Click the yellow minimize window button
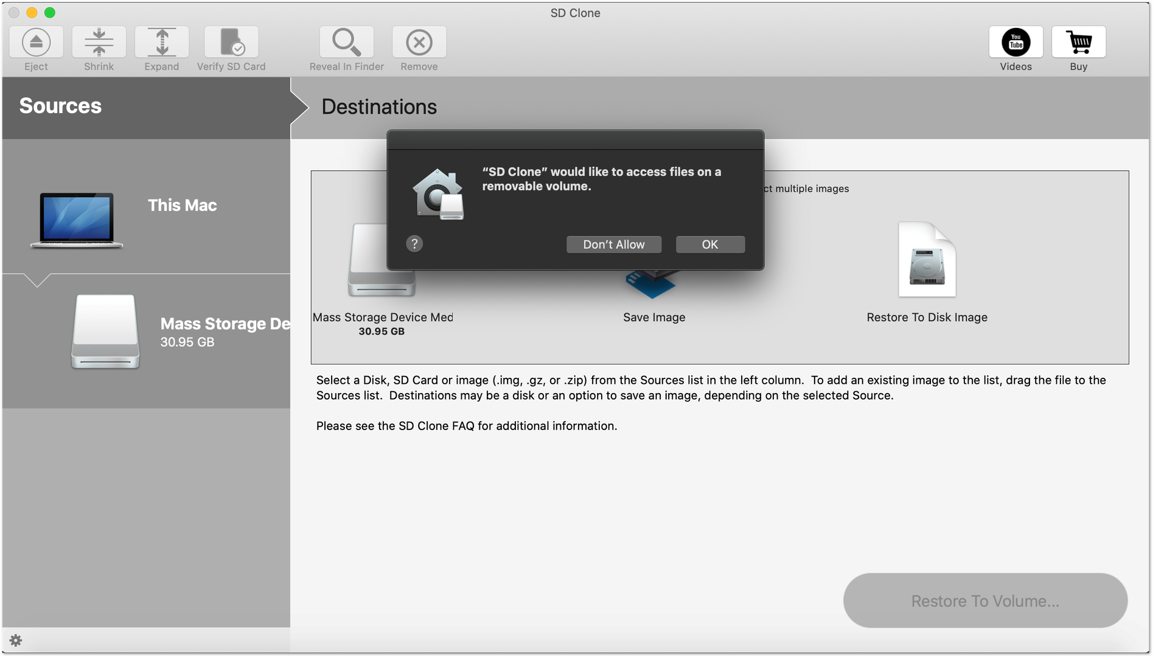Screen dimensions: 1153x657 click(x=32, y=13)
